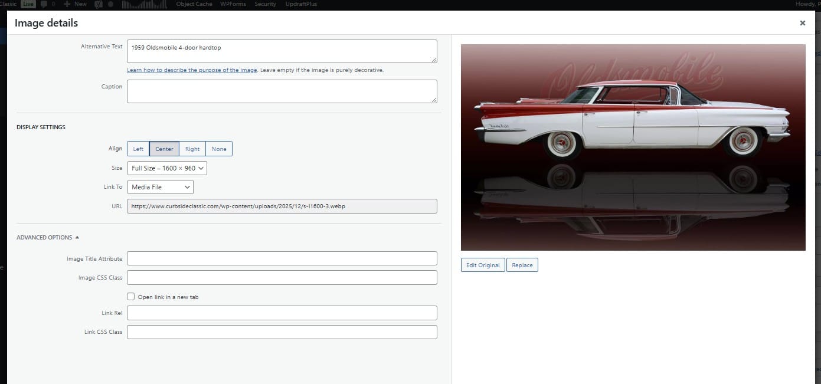Set alignment to Center
The image size is (821, 384).
click(164, 149)
